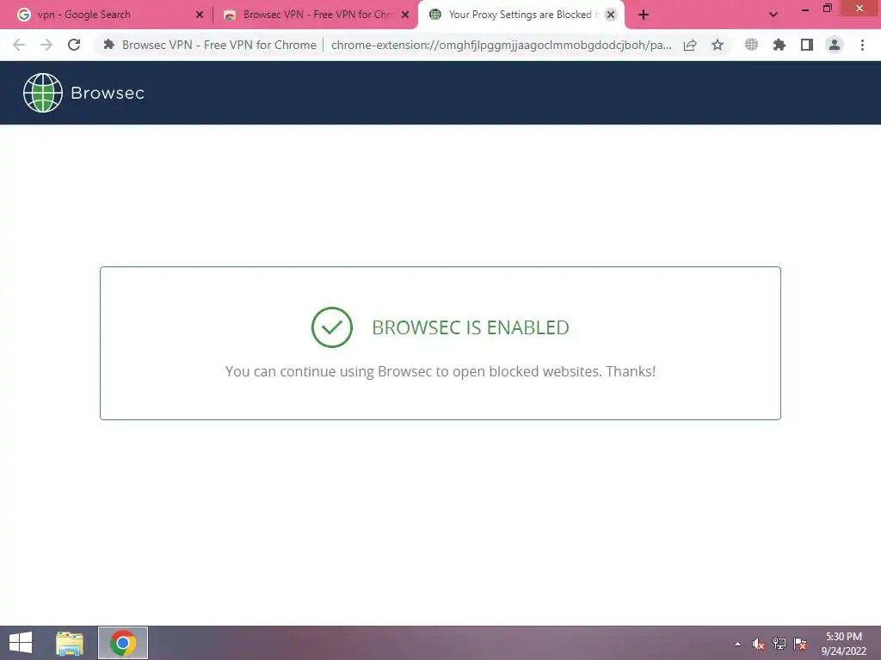Show hidden system tray icons

point(737,644)
